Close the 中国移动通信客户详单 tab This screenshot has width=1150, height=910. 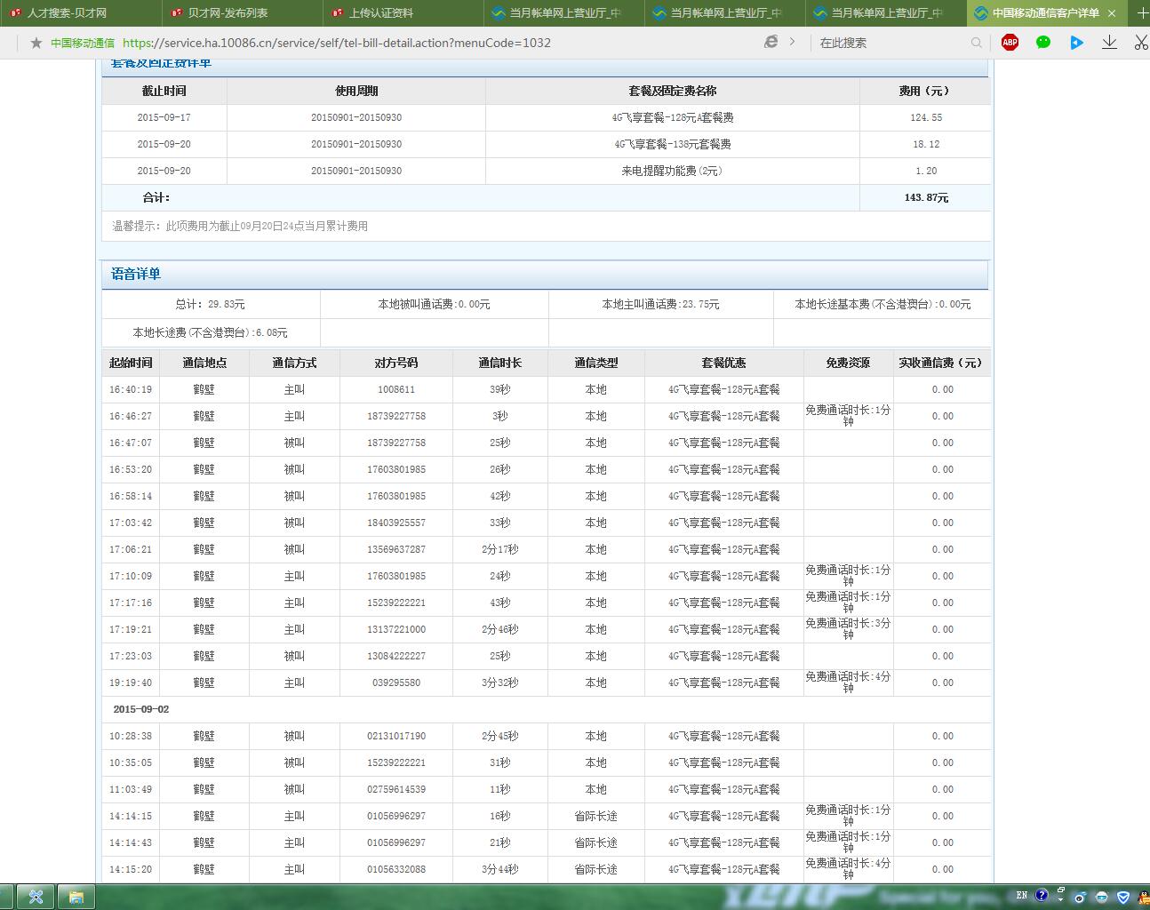point(1112,13)
